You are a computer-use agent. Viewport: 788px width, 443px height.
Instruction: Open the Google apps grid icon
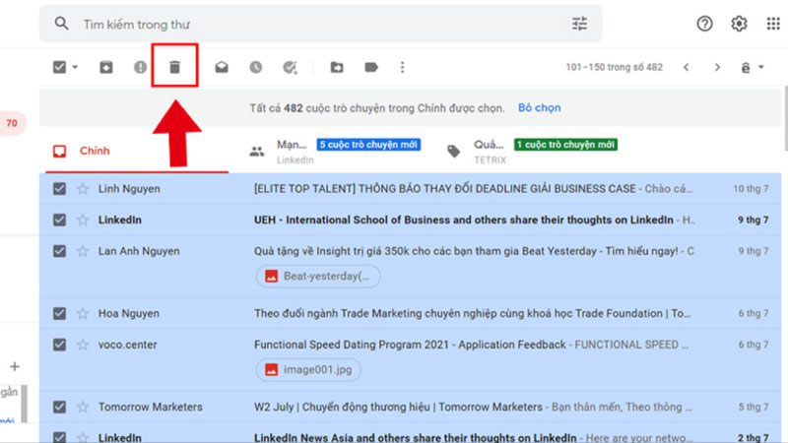772,24
